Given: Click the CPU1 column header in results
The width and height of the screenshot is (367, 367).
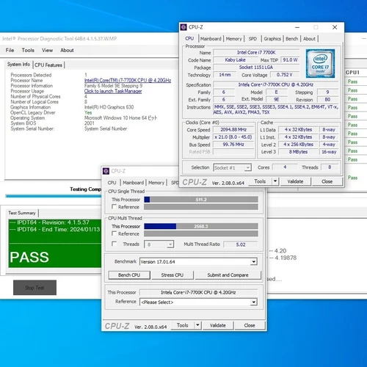Looking at the screenshot, I should (x=352, y=73).
